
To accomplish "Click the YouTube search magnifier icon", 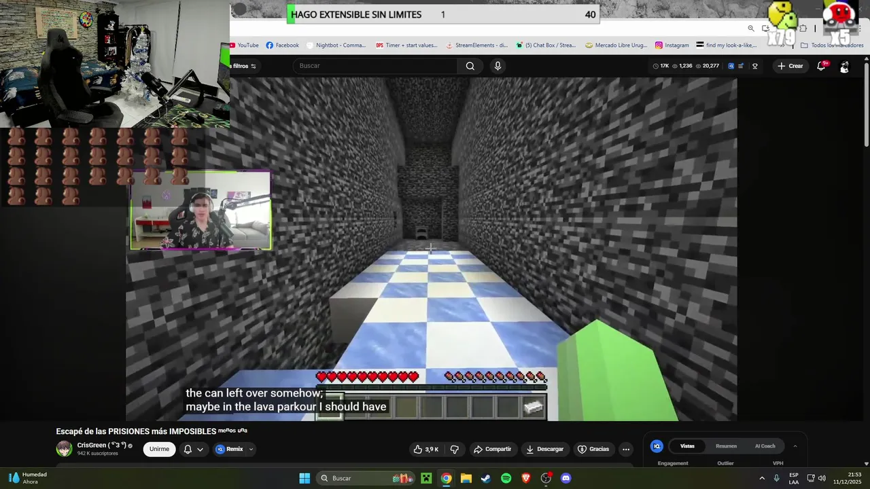I will [470, 66].
